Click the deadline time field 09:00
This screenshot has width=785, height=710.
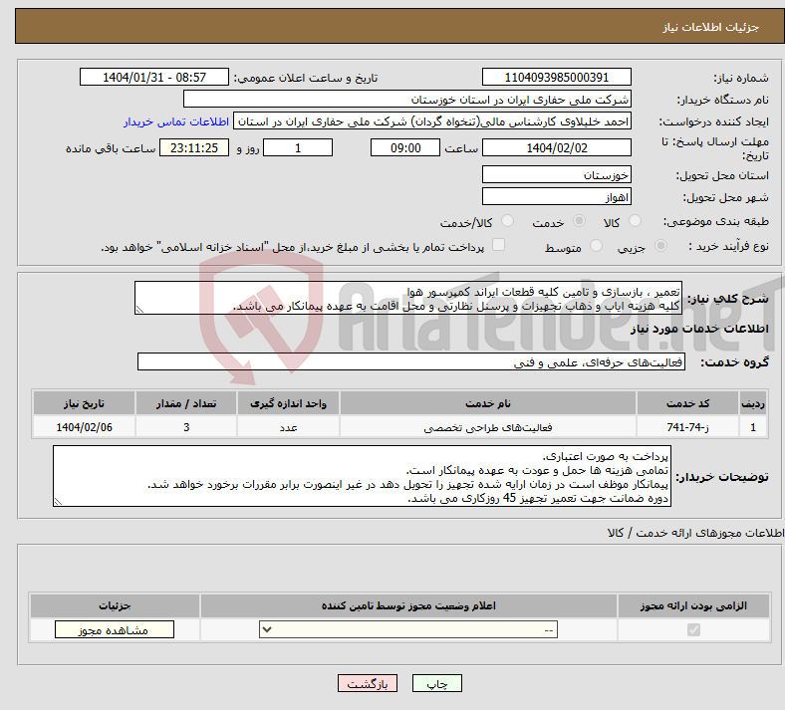(405, 147)
